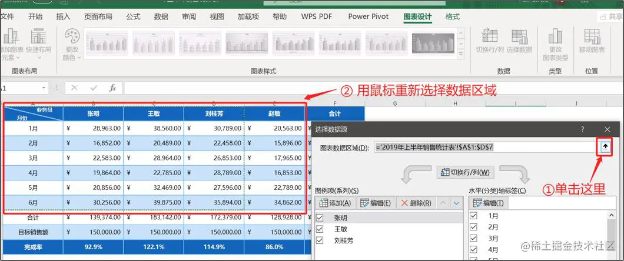Uncheck the 王敏 series checkbox
The width and height of the screenshot is (624, 261).
click(x=320, y=229)
